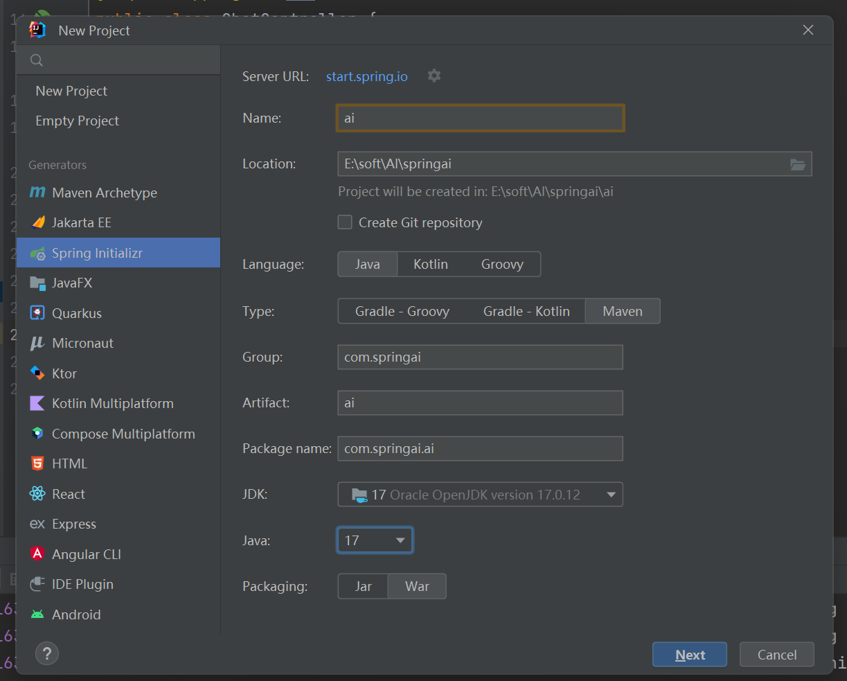The width and height of the screenshot is (847, 681).
Task: Choose the Angular CLI generator entry
Action: click(118, 554)
